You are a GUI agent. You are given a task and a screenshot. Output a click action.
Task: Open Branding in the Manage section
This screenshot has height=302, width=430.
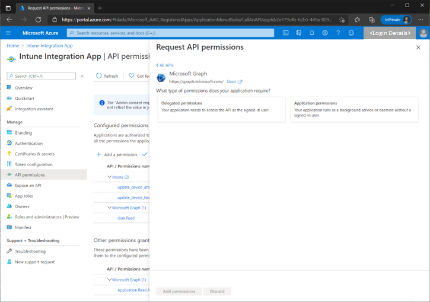(x=23, y=133)
